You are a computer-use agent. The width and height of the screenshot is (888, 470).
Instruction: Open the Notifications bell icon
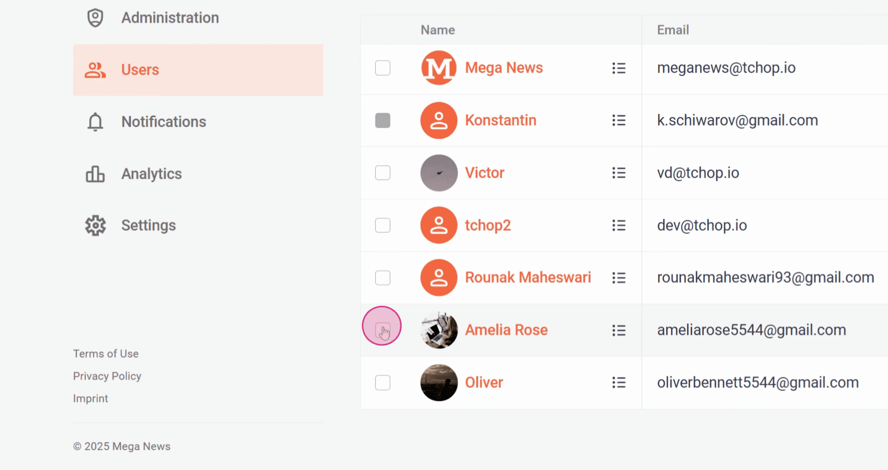[x=95, y=122]
